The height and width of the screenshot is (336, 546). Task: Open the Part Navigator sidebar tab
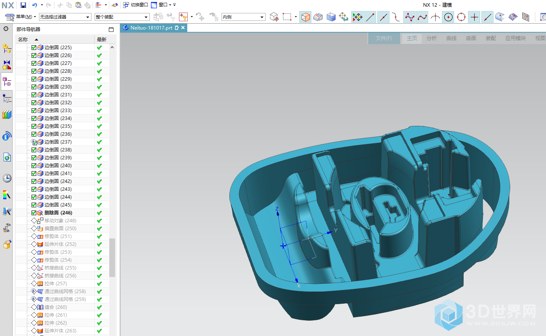[7, 82]
